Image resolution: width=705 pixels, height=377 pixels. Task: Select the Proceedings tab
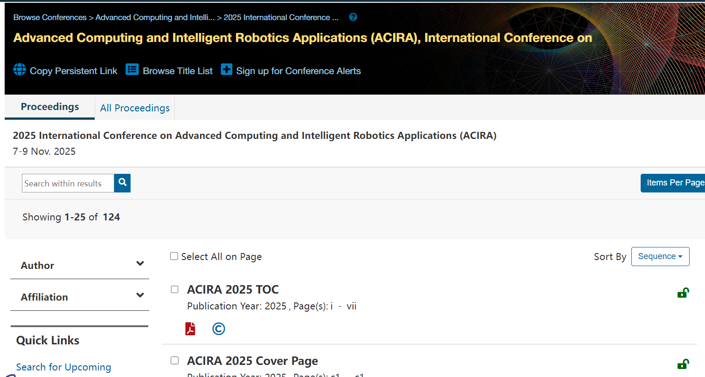pyautogui.click(x=50, y=107)
